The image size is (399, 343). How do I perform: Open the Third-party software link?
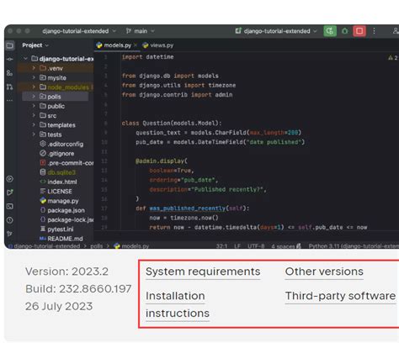340,296
